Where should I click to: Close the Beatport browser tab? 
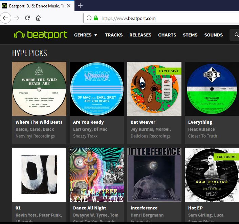point(69,6)
